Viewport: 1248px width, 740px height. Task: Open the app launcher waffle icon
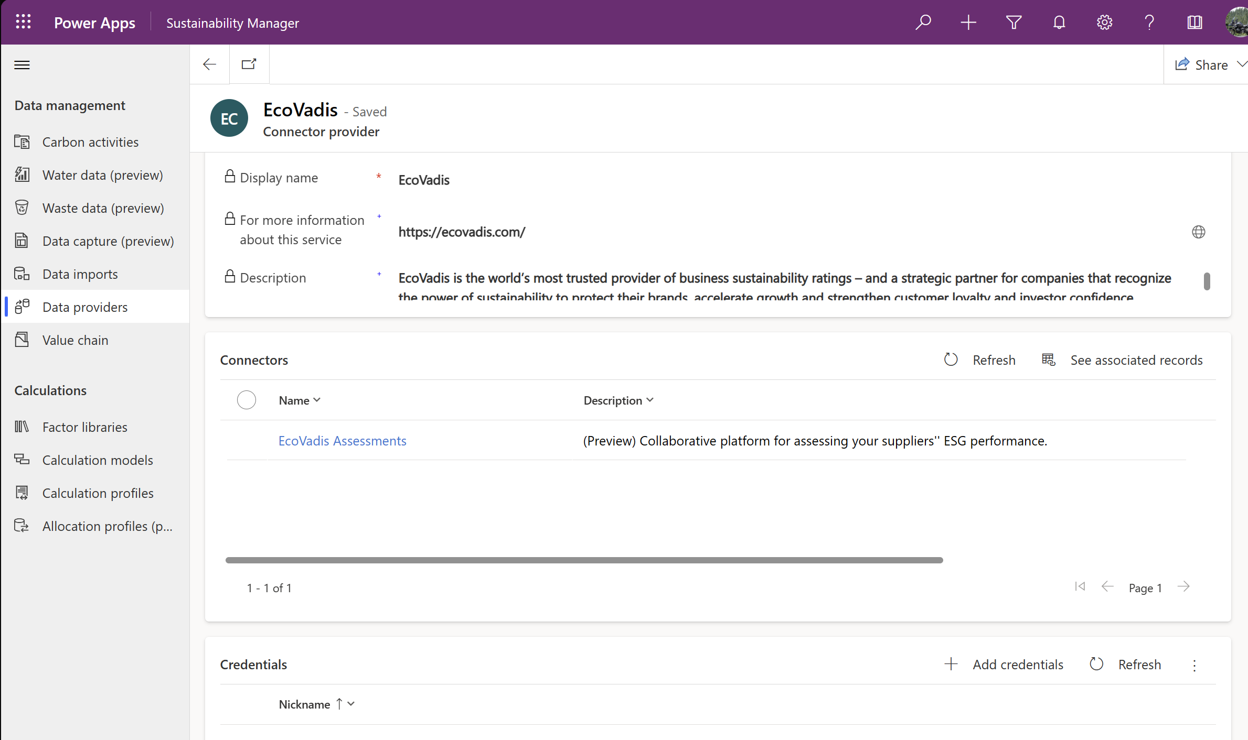pos(23,22)
